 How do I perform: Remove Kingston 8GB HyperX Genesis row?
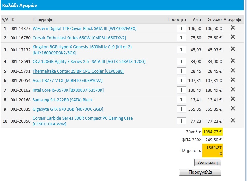tap(233, 49)
